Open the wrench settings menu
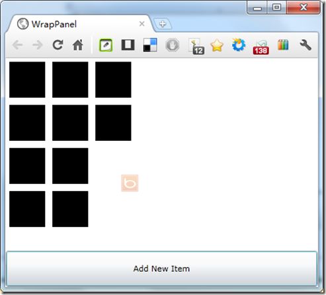 306,45
